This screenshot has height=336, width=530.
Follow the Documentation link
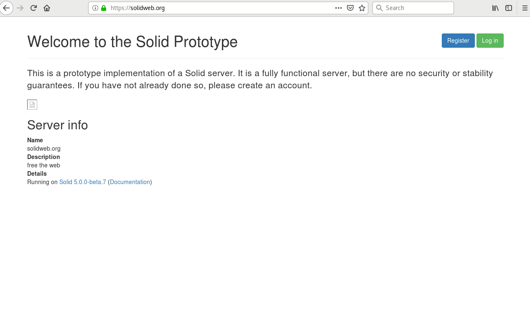click(x=130, y=182)
